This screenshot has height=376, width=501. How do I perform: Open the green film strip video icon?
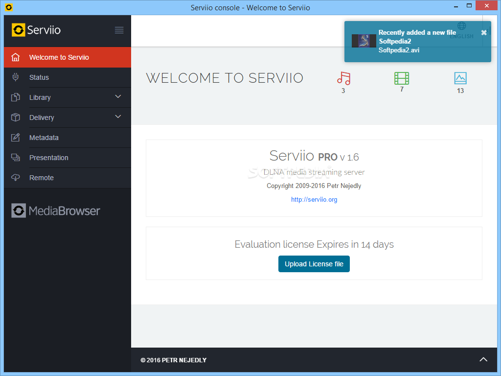point(402,78)
